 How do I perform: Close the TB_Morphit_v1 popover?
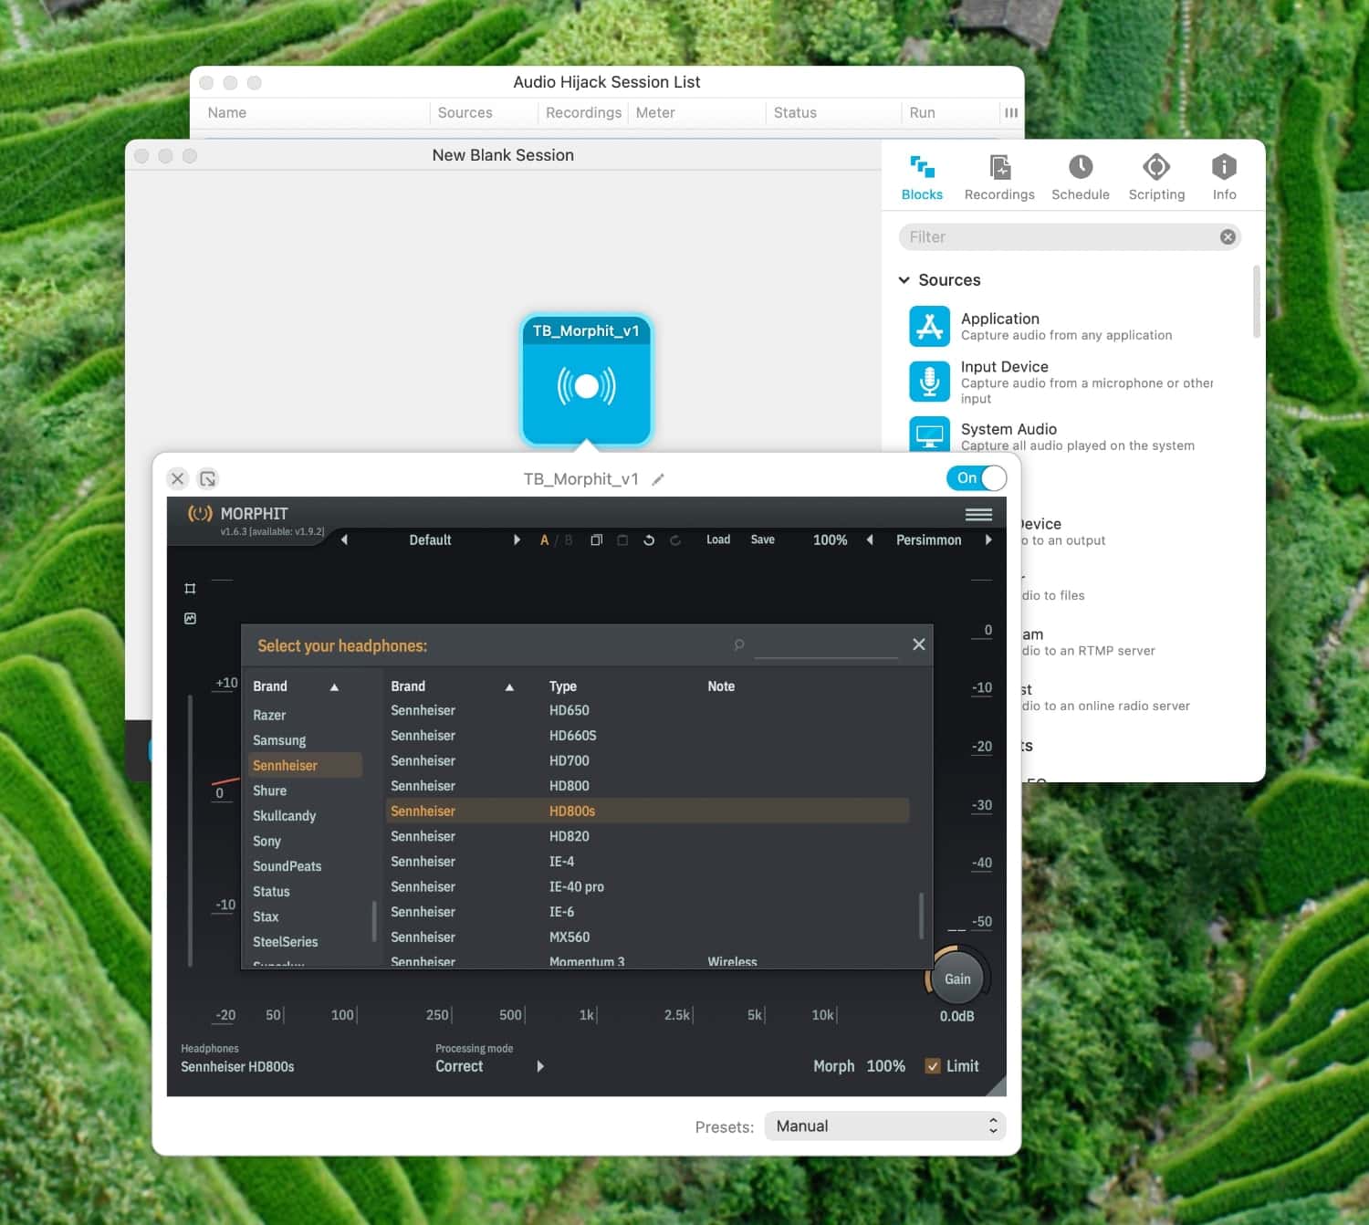pyautogui.click(x=178, y=478)
